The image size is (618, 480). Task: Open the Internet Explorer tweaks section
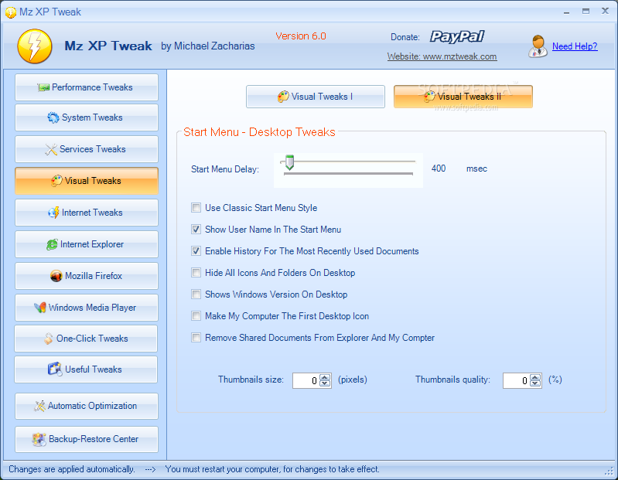[87, 244]
